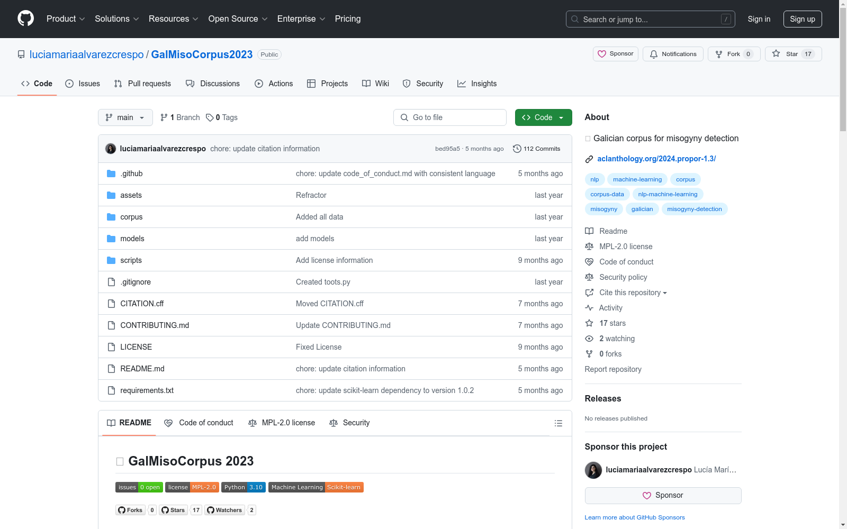Click luciamariaalvarezcrespo commit author avatar
The image size is (847, 529).
(x=111, y=149)
